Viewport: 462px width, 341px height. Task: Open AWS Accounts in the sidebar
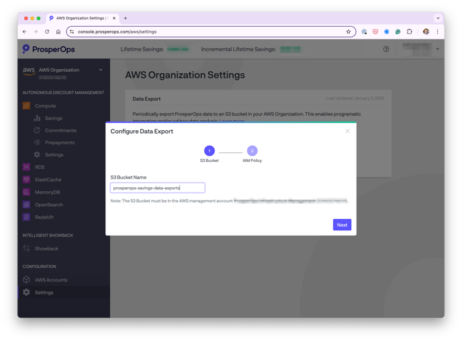[51, 280]
